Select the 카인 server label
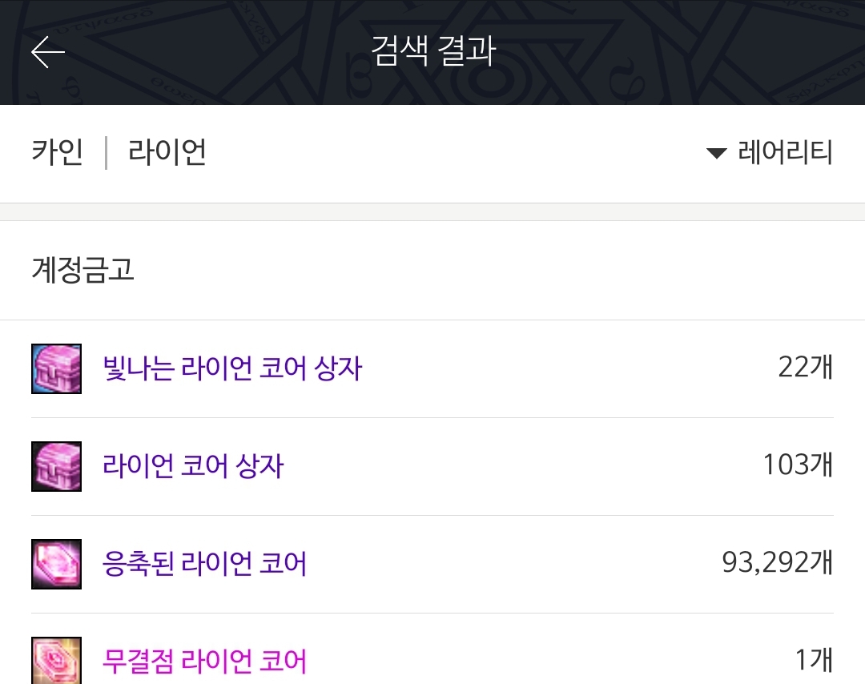 [x=57, y=151]
